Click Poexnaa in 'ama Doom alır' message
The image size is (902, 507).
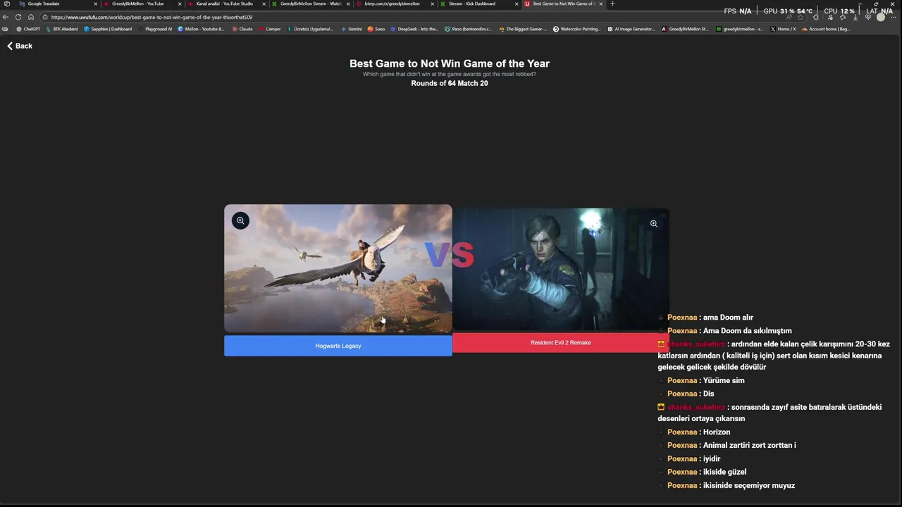[682, 318]
